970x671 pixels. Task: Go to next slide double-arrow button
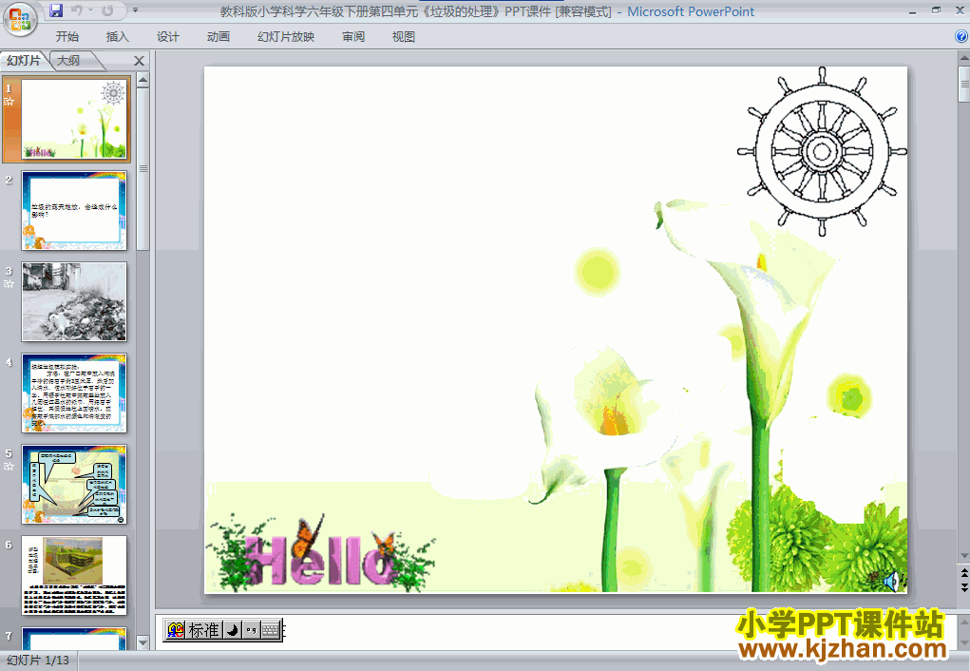coord(963,587)
